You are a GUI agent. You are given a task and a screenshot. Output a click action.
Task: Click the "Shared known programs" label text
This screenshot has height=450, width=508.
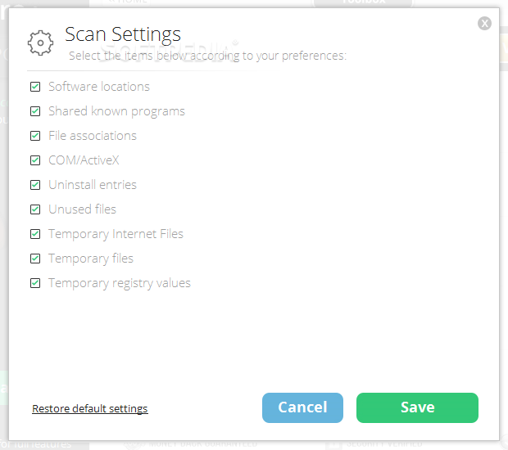116,111
